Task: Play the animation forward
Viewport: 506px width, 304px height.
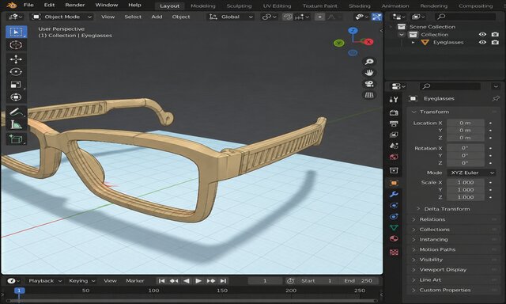Action: 198,281
